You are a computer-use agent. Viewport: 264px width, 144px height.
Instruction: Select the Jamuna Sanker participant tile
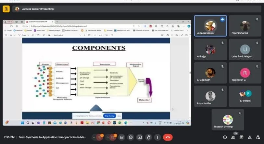coord(210,26)
